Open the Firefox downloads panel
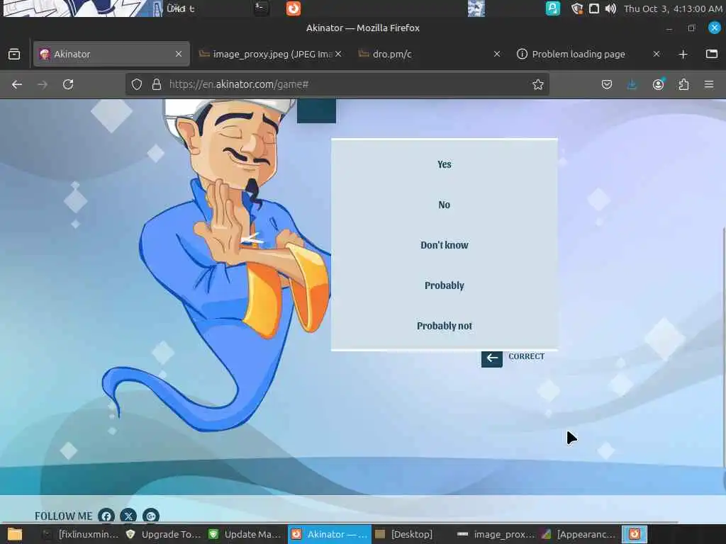The height and width of the screenshot is (544, 726). pyautogui.click(x=632, y=84)
